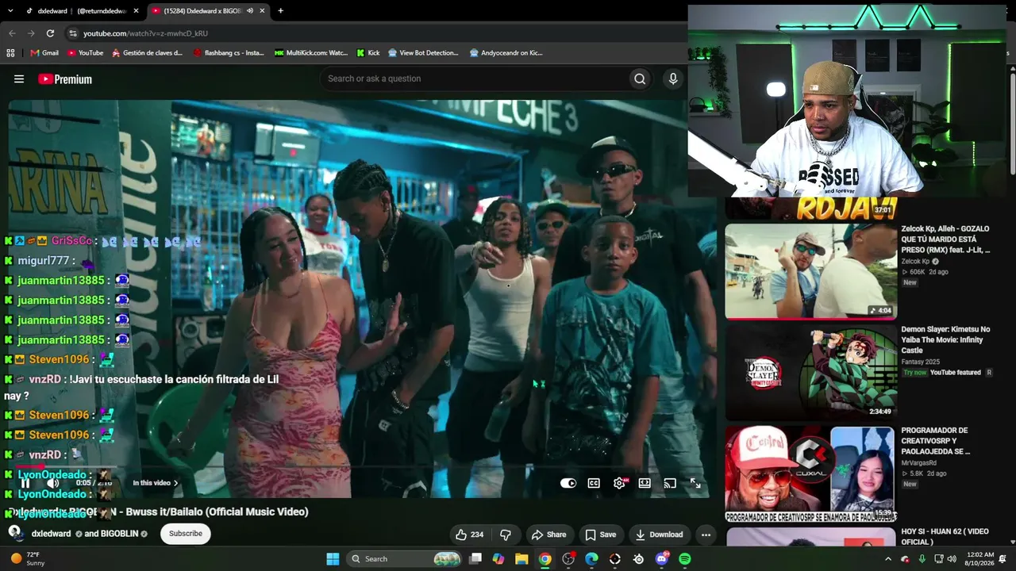Screen dimensions: 1016x571
Task: Open the 'Demon Slayer: Kimetsu No Yaiba' title
Action: coord(945,339)
